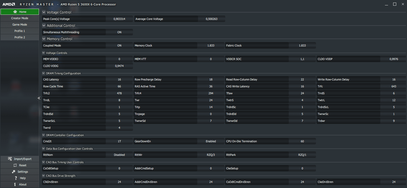Image resolution: width=407 pixels, height=188 pixels.
Task: Click the Row Precharge Delay value 18
Action: [x=211, y=79]
